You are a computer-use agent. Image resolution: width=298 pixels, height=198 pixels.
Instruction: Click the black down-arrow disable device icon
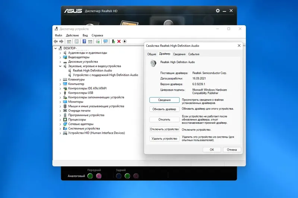tap(125, 41)
